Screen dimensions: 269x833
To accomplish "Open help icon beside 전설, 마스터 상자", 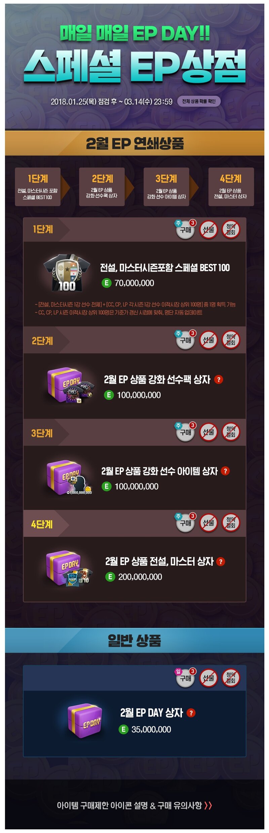I will click(221, 561).
